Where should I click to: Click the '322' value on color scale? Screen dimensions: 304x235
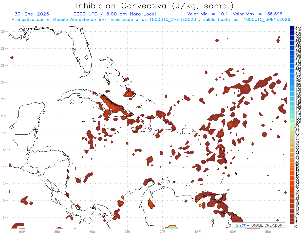pos(298,28)
